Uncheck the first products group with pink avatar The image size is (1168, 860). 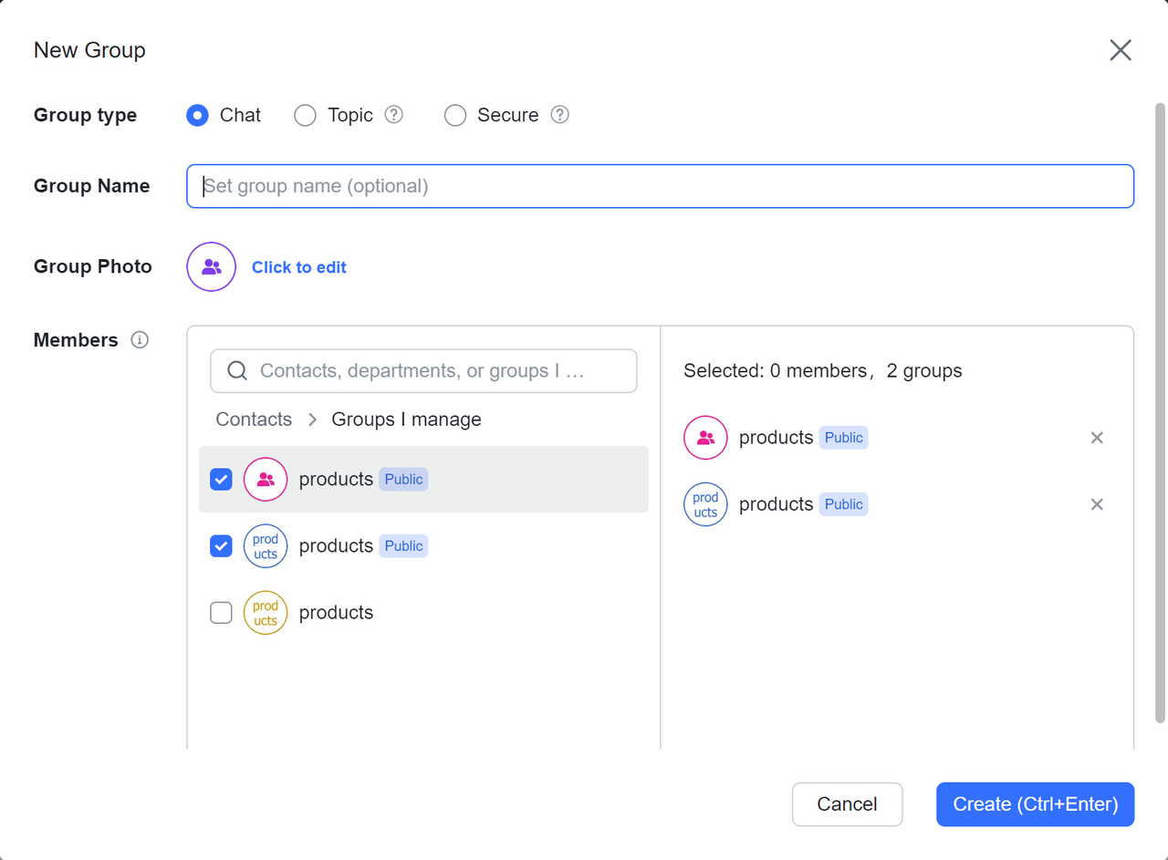click(221, 480)
